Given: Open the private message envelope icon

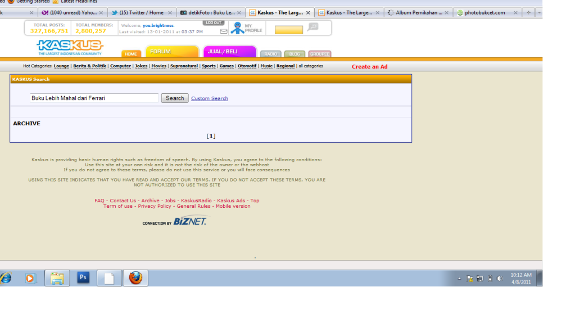Looking at the screenshot, I should coord(224,31).
